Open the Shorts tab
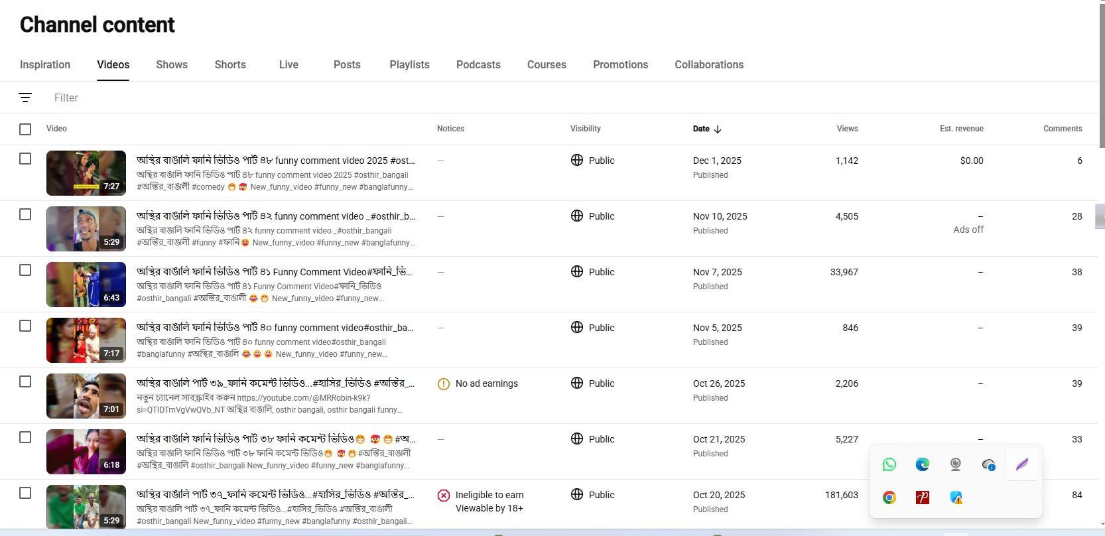Viewport: 1105px width, 536px height. tap(230, 64)
